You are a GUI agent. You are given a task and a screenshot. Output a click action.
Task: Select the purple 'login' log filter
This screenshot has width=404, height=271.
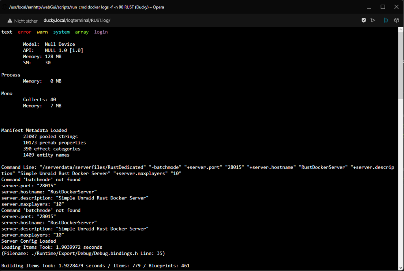point(101,32)
